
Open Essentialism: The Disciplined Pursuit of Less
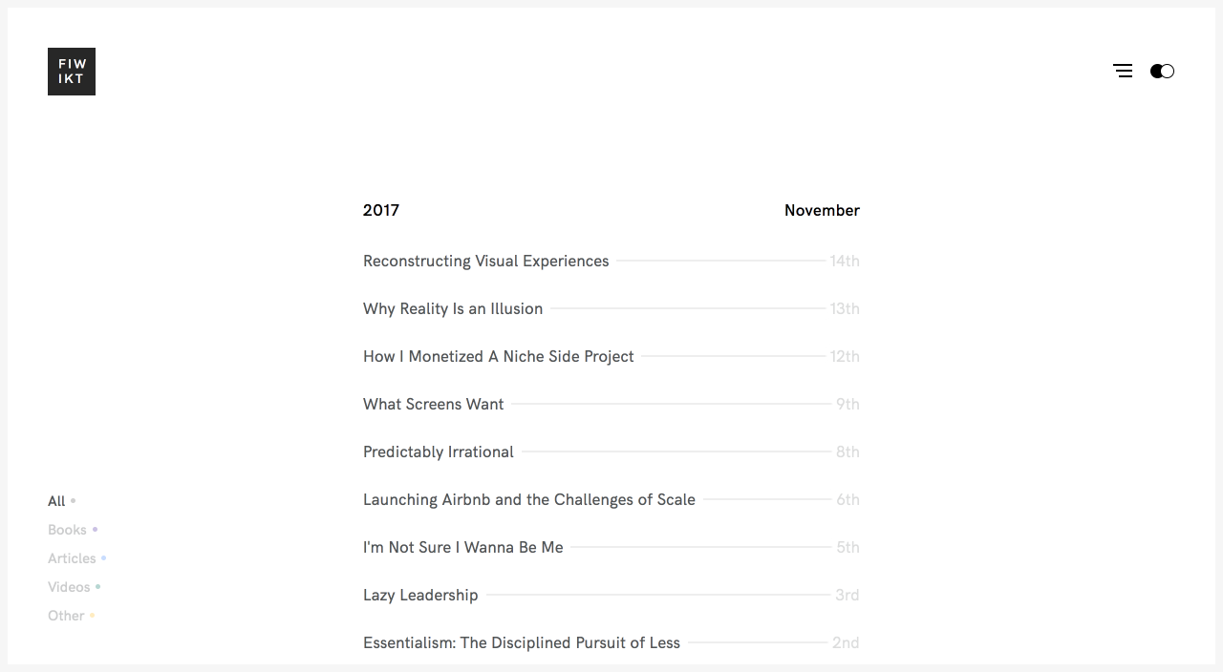(521, 642)
